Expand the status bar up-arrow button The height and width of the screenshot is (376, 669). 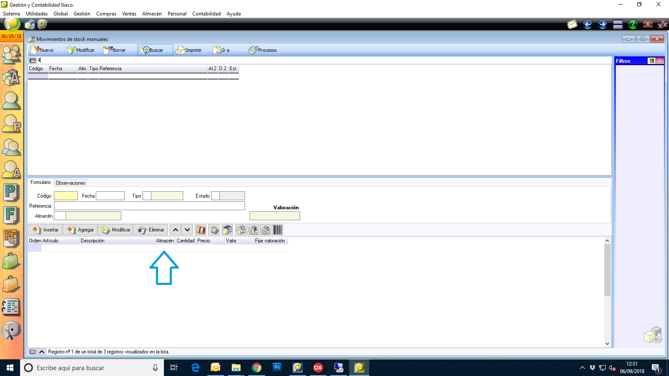[x=42, y=352]
